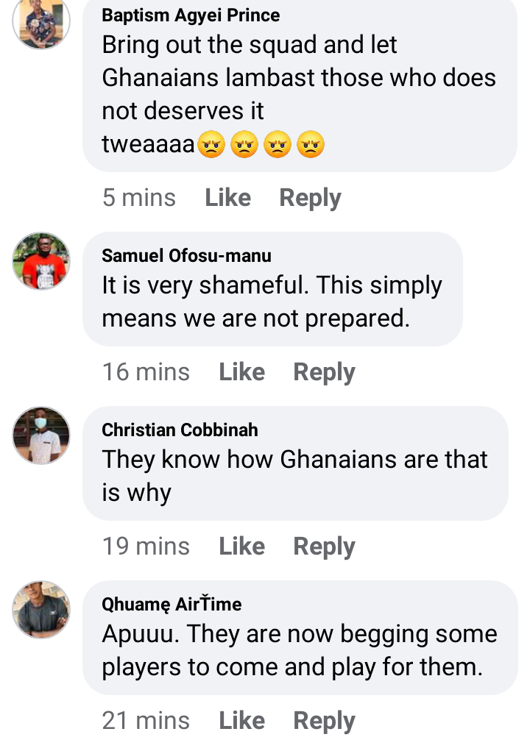Reply to Samuel Ofosu-manu's comment
This screenshot has height=751, width=530.
click(x=324, y=372)
